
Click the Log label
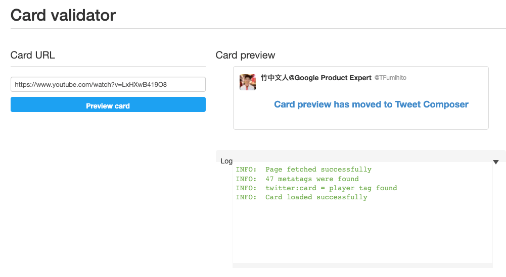[x=226, y=161]
